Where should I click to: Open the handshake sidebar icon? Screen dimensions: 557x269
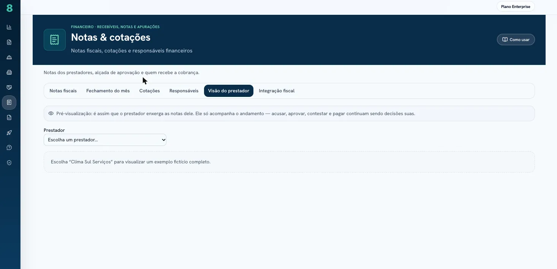tap(9, 87)
